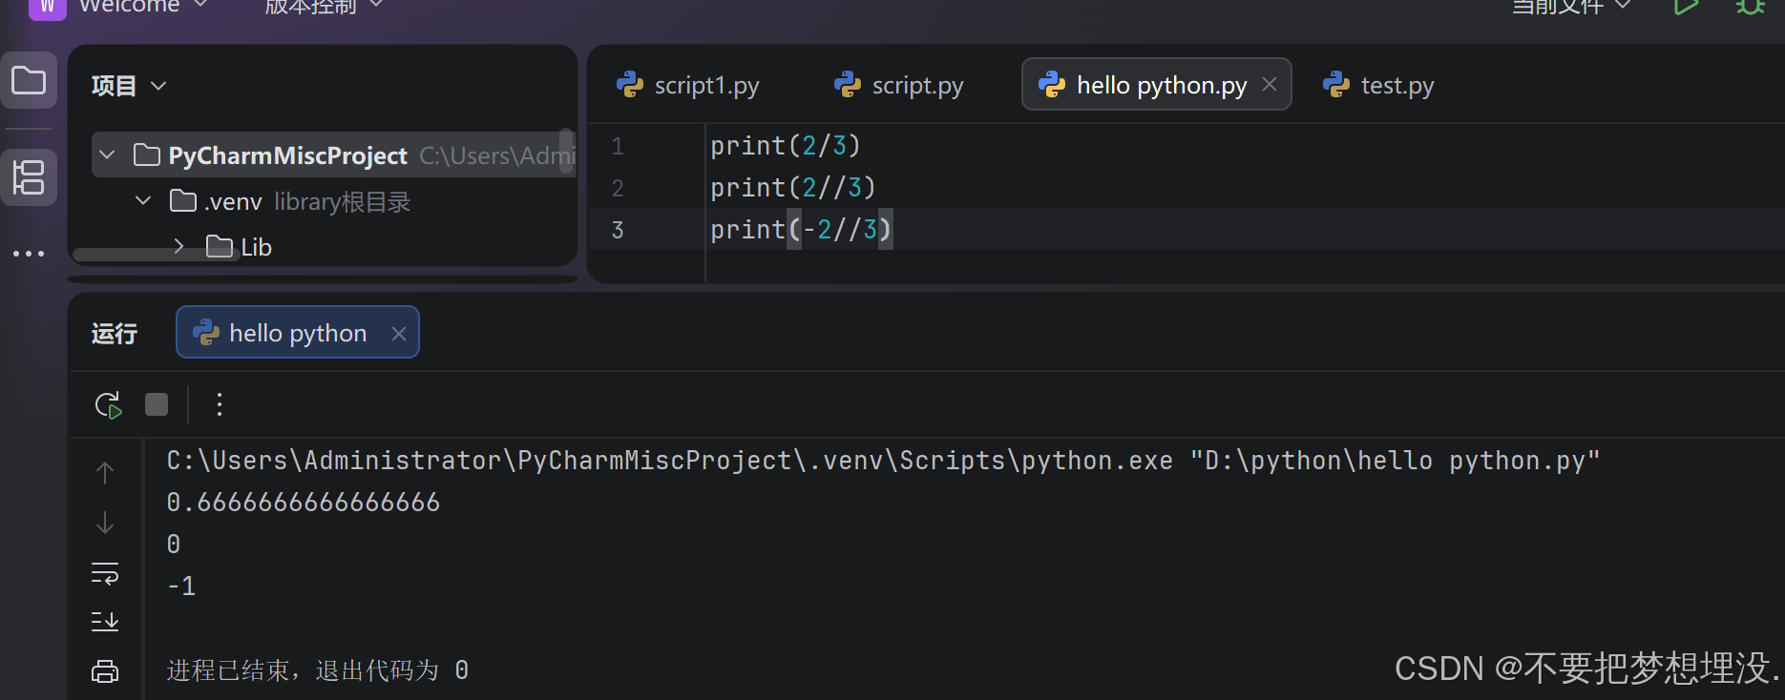This screenshot has width=1785, height=700.
Task: Open more run options vertical dots
Action: click(x=220, y=405)
